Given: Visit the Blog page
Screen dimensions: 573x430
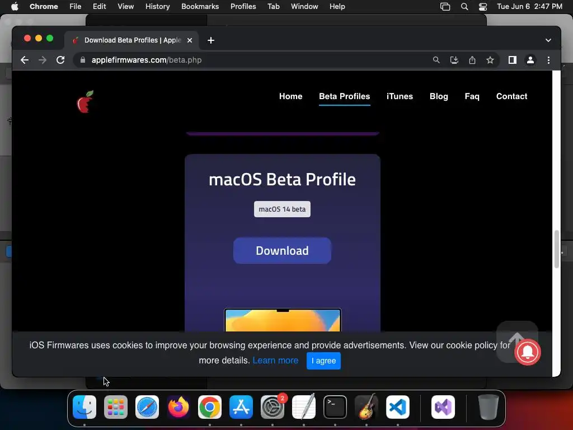Looking at the screenshot, I should coord(439,96).
